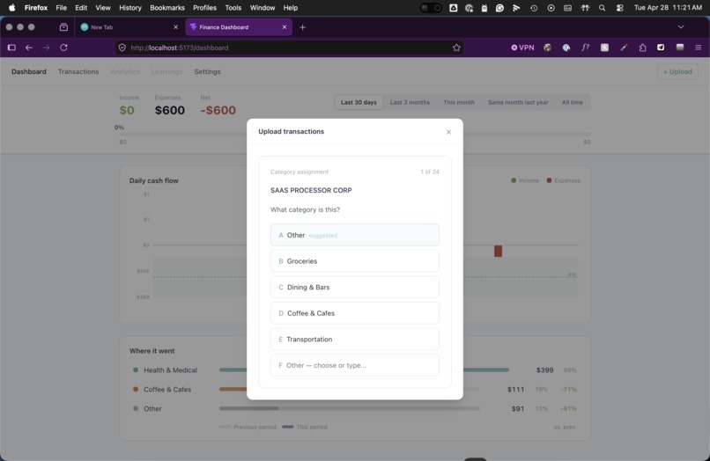Open the f? font finder extension

586,48
